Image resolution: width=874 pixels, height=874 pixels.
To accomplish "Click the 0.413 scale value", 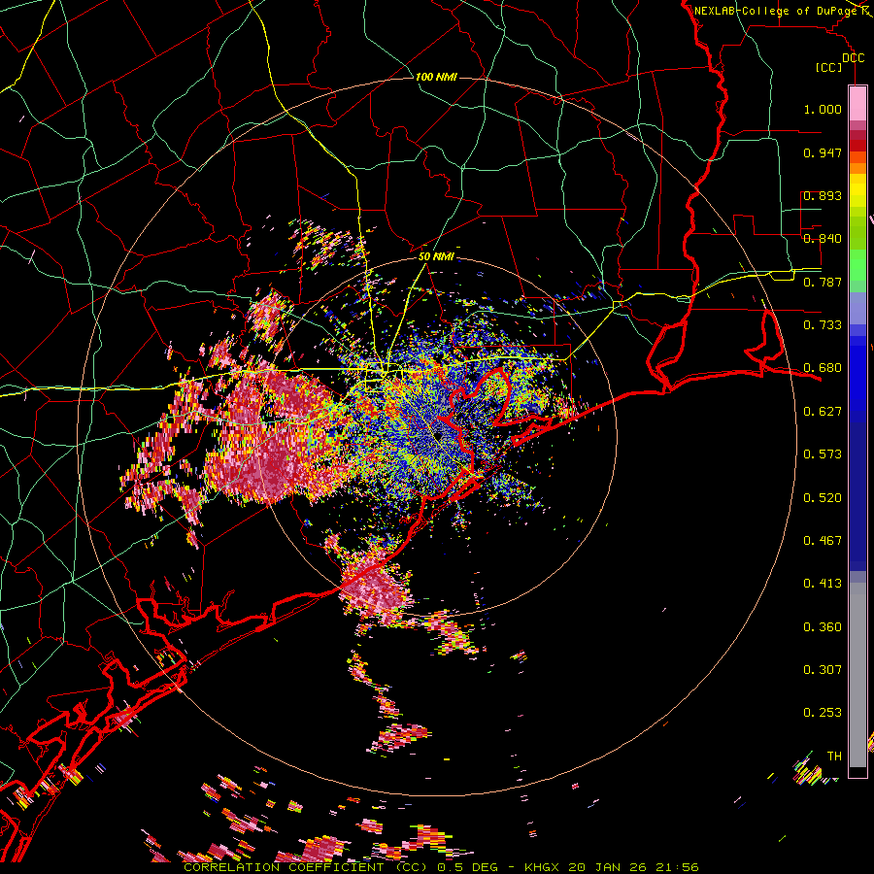I will 823,584.
